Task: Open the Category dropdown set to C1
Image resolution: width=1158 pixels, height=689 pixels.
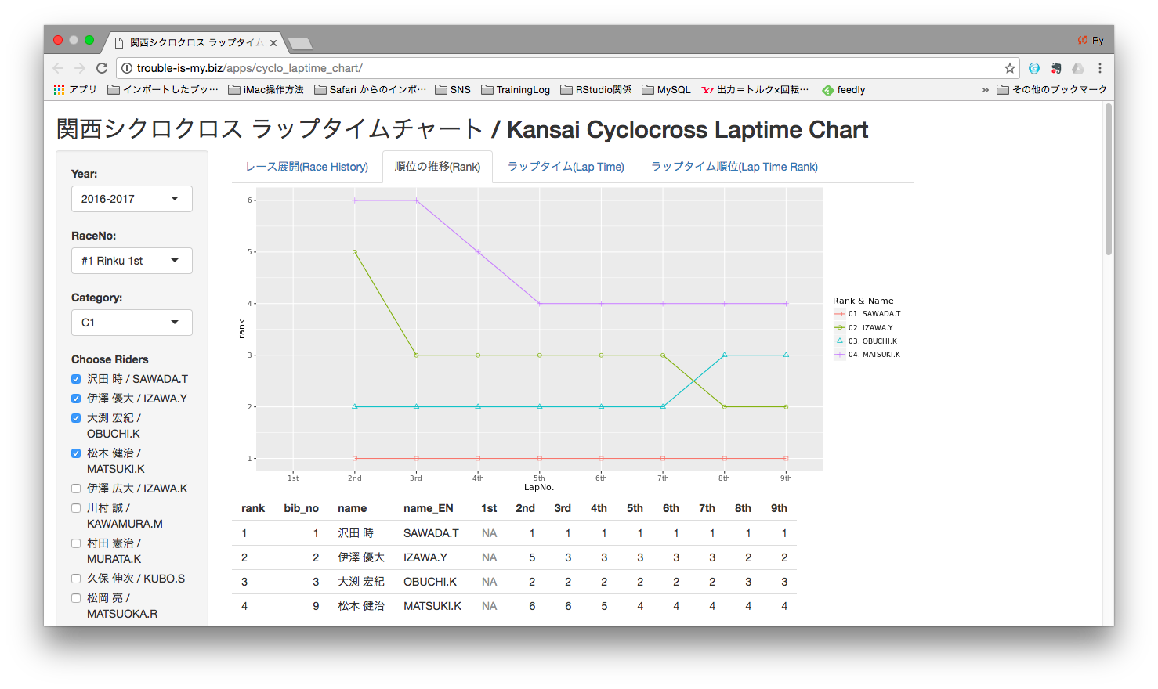Action: [132, 323]
